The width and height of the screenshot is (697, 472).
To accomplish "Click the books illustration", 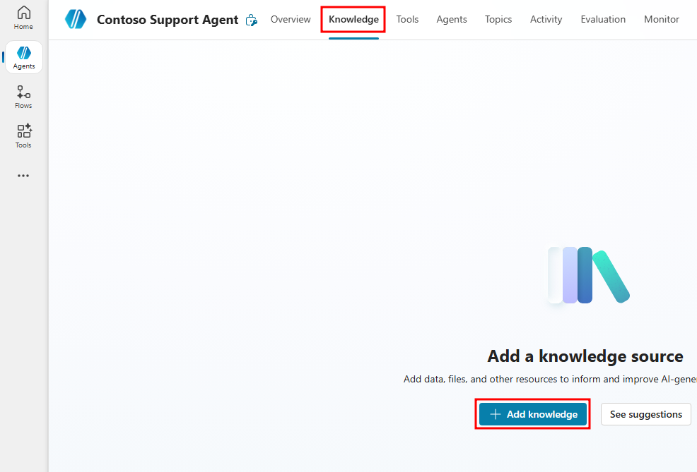I will (x=589, y=275).
